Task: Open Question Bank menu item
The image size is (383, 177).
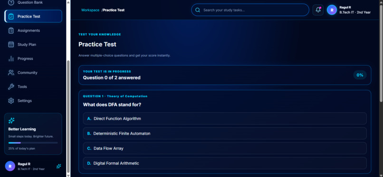Action: [x=30, y=2]
